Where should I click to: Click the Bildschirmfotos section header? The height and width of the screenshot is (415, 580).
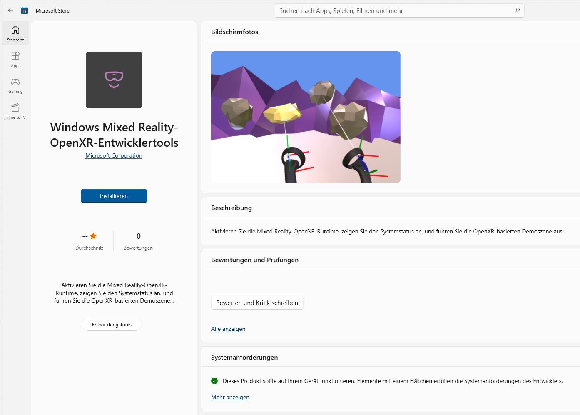tap(234, 32)
